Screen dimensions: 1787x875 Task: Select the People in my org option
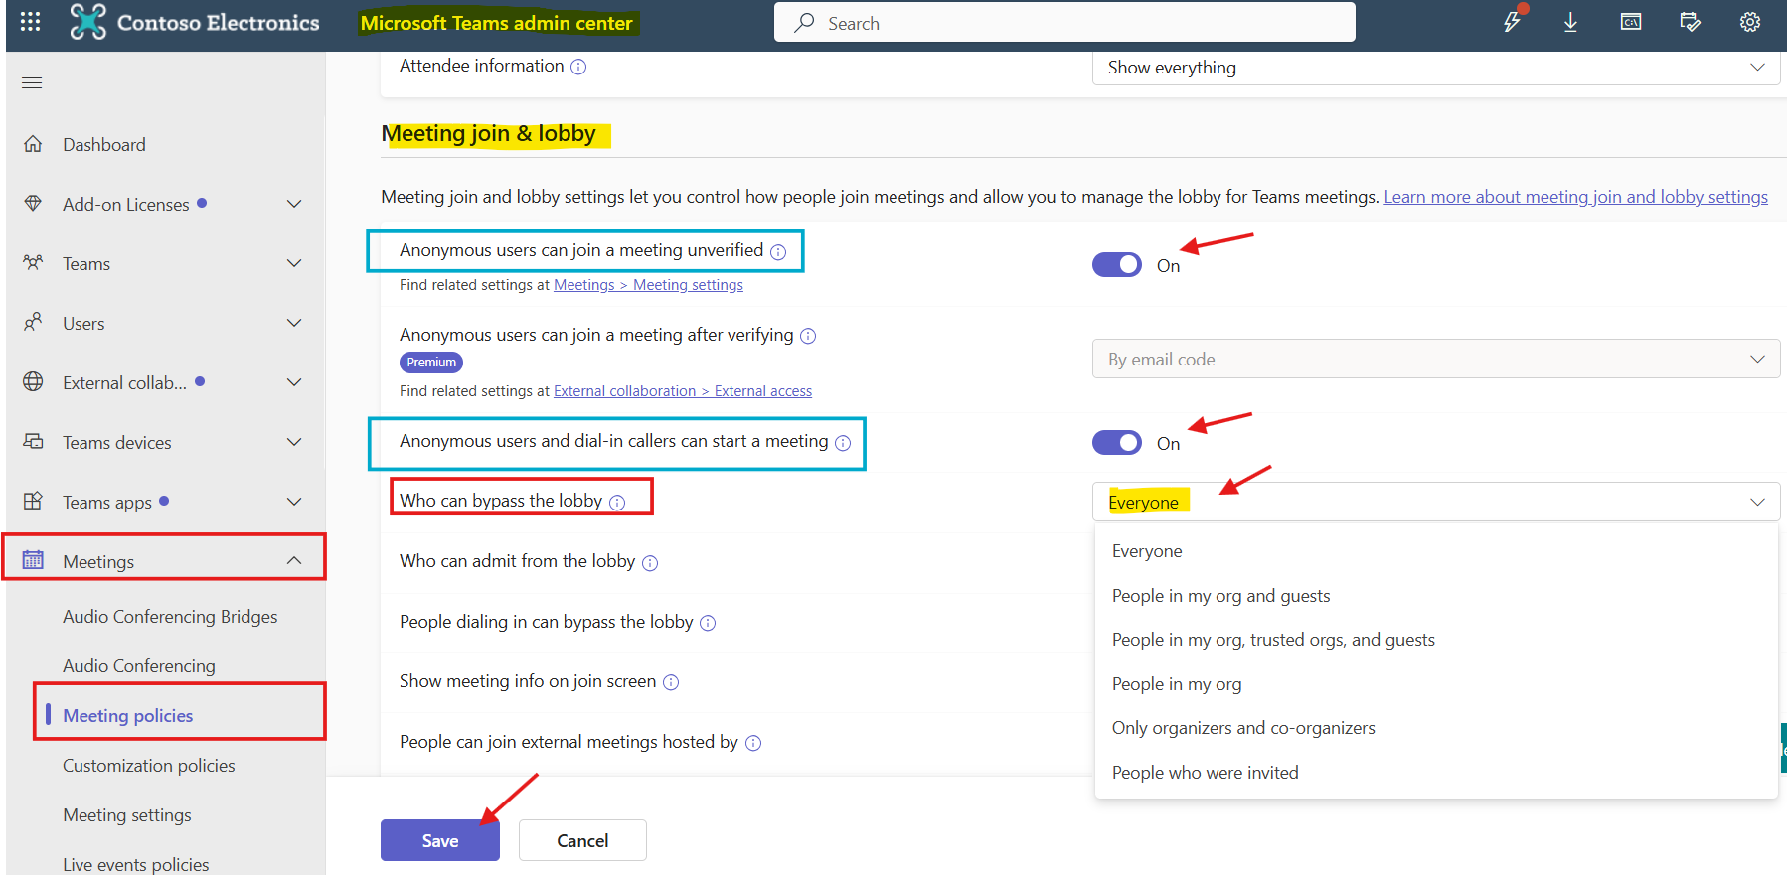click(x=1436, y=684)
